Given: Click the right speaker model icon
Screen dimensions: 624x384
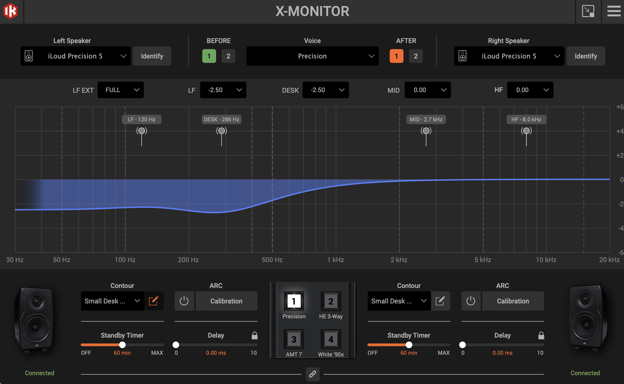Looking at the screenshot, I should click(x=462, y=56).
